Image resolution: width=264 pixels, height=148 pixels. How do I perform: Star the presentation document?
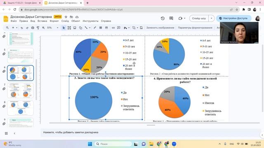tap(66, 17)
